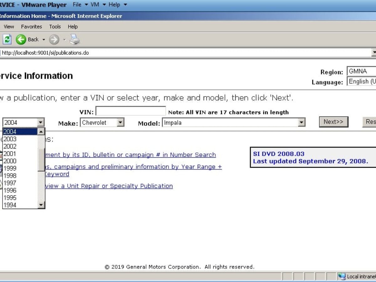
Task: Open the VMware Player VM menu
Action: (x=98, y=5)
